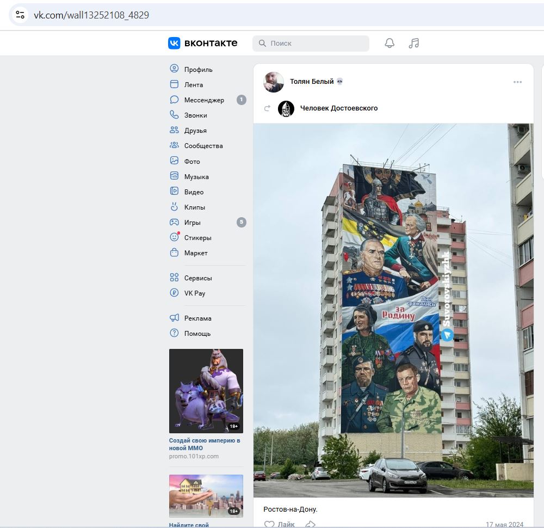Click the VK logo icon
The height and width of the screenshot is (528, 544).
click(x=174, y=43)
